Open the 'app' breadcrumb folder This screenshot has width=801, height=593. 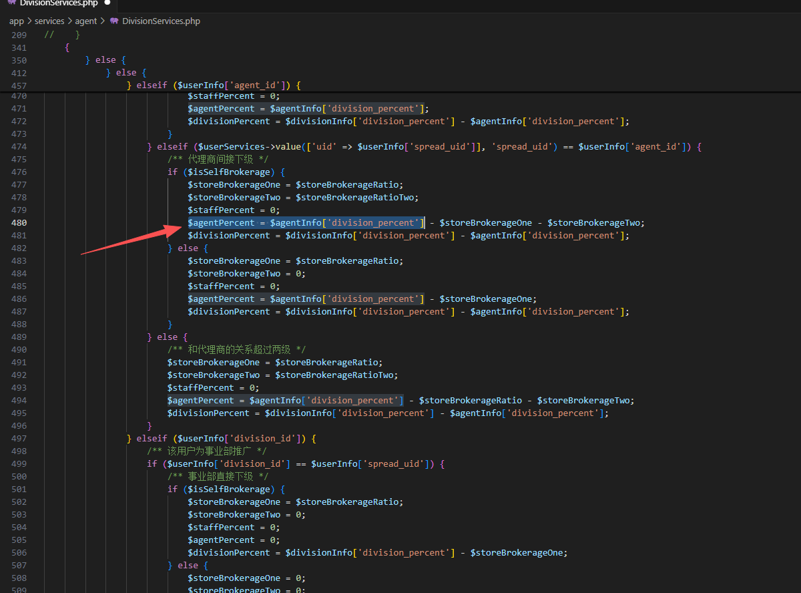[16, 21]
